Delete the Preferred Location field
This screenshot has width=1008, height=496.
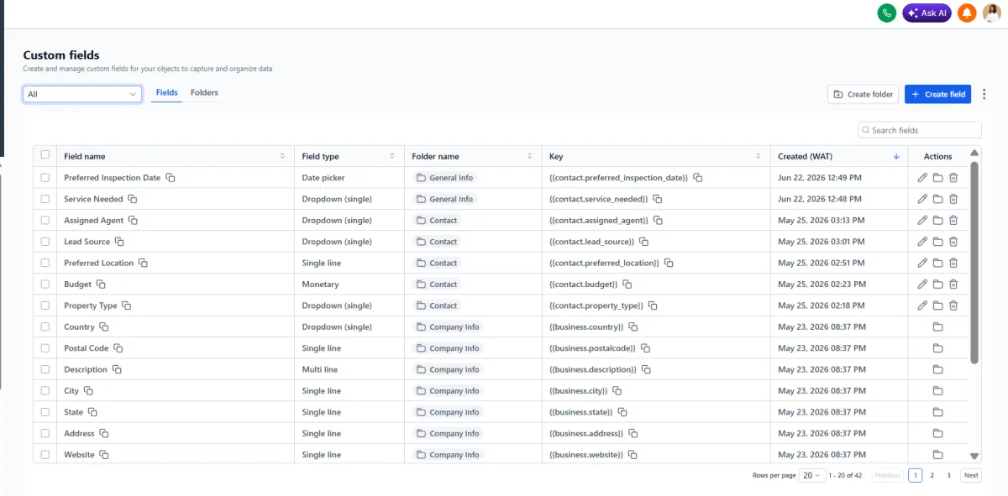coord(953,263)
